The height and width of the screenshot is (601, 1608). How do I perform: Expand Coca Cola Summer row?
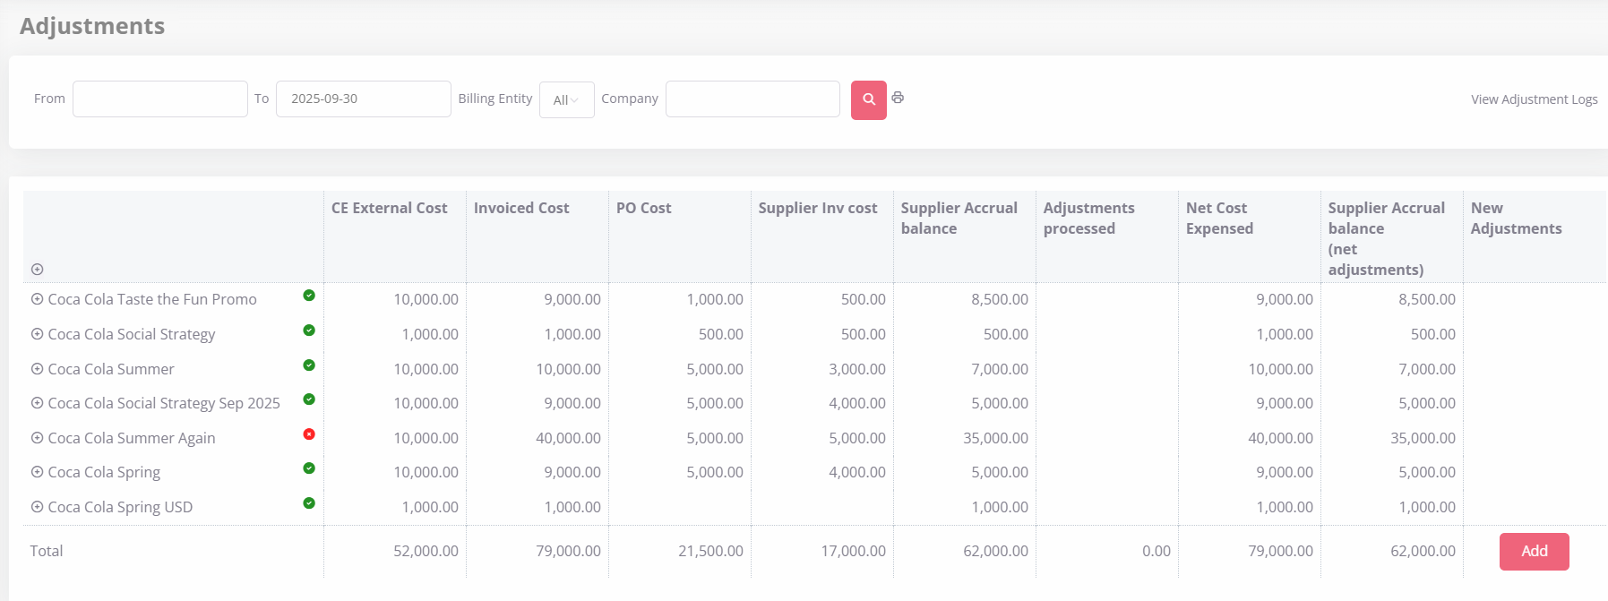coord(37,368)
